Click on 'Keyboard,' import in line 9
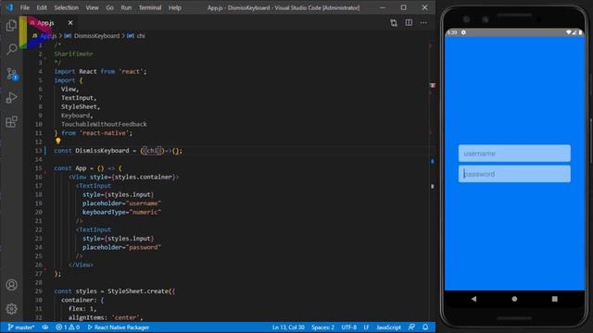The width and height of the screenshot is (593, 333). click(77, 116)
